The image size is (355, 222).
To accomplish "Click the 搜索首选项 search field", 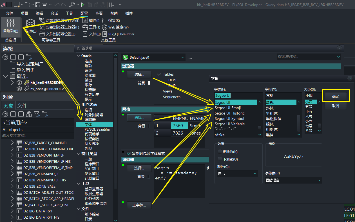I will [309, 57].
